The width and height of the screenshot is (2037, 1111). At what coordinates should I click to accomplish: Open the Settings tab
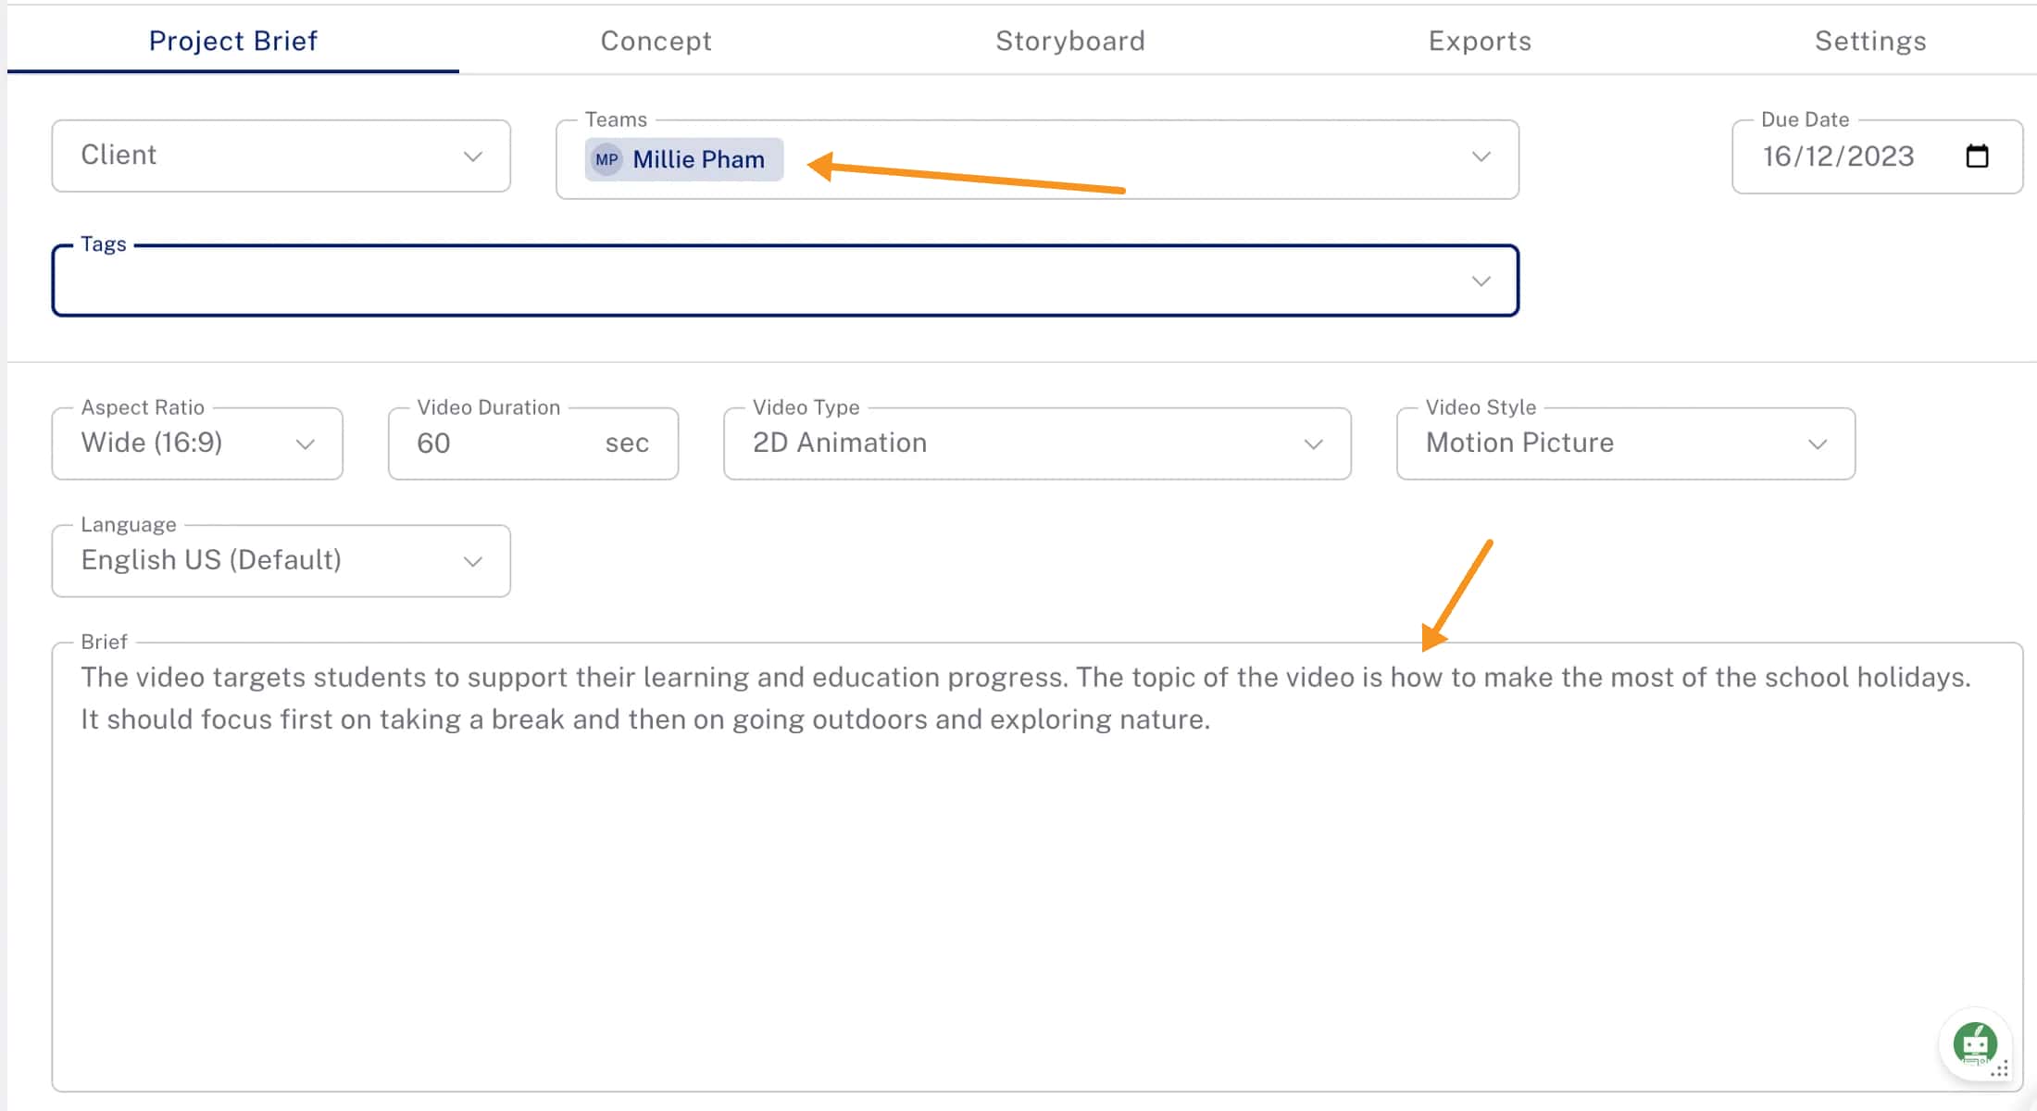(x=1869, y=40)
